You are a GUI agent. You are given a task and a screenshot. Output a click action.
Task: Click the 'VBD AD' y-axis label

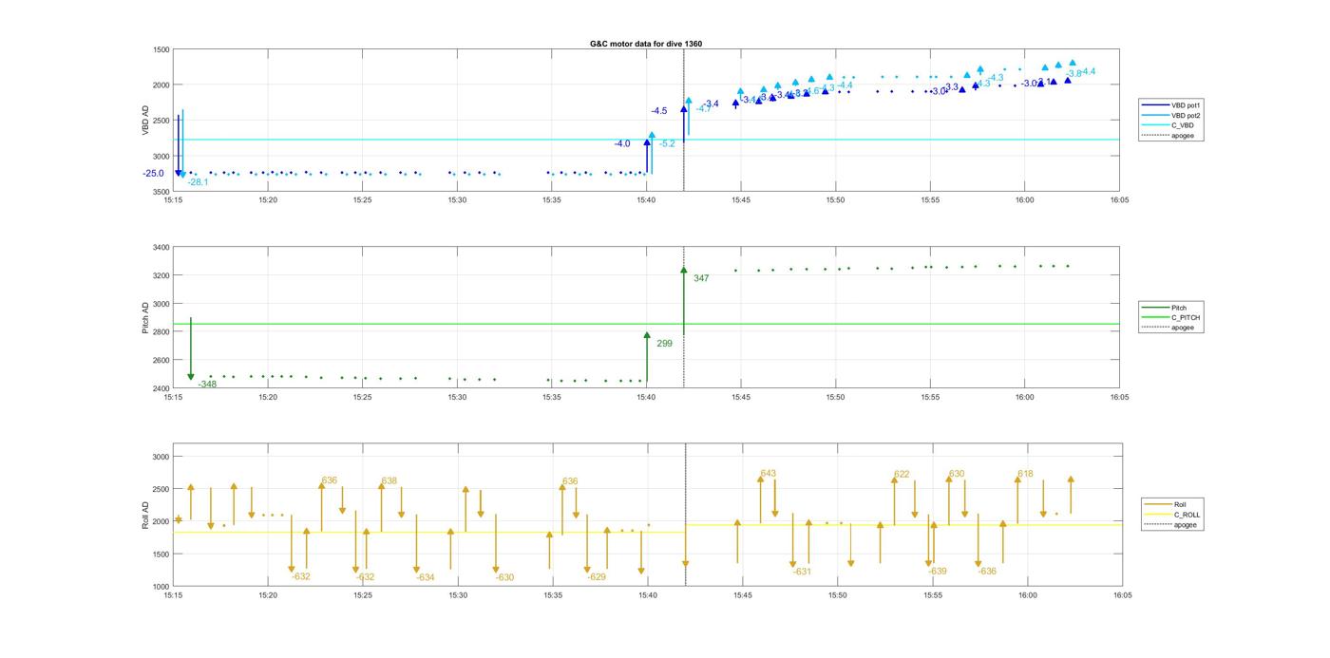[x=145, y=121]
